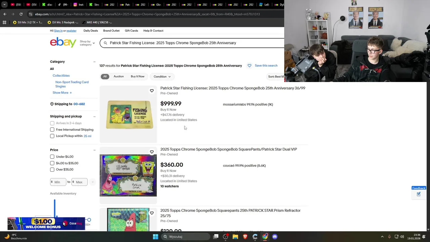Reload the eBay page
Viewport: 430px width, 242px height.
(x=21, y=14)
